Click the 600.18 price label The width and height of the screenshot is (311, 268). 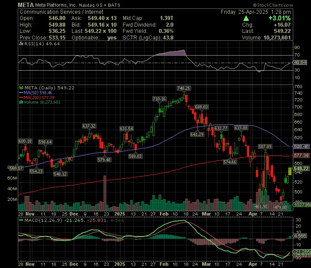point(25,141)
